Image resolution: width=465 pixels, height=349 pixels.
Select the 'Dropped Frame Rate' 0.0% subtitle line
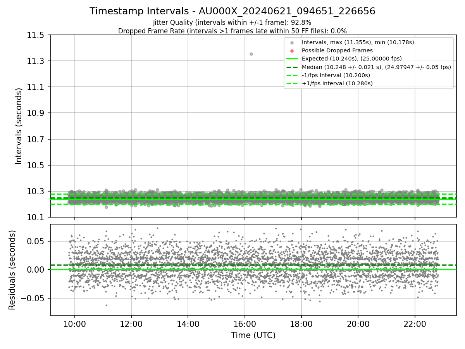click(232, 31)
